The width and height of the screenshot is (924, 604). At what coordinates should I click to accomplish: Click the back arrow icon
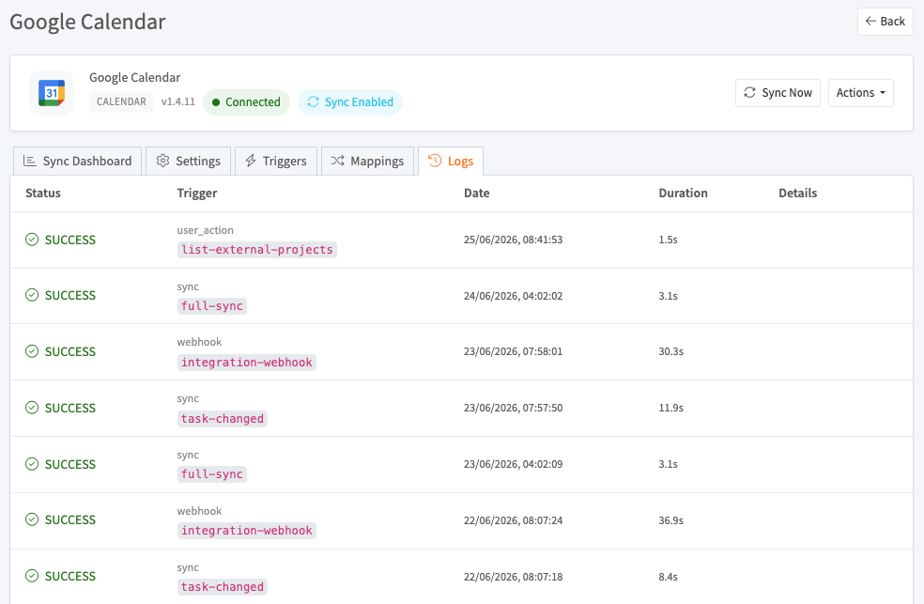(870, 22)
